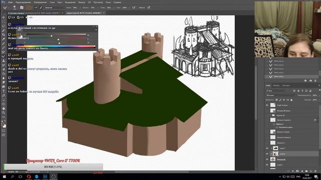Viewport: 321px width, 180px height.
Task: Expand the group folder layer arrow
Action: pos(271,115)
